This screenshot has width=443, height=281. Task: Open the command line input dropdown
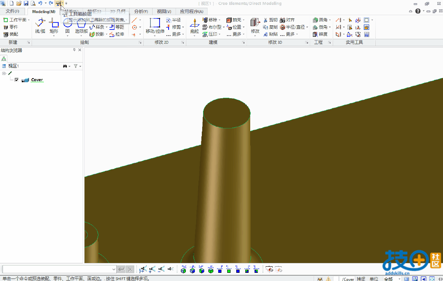click(114, 270)
